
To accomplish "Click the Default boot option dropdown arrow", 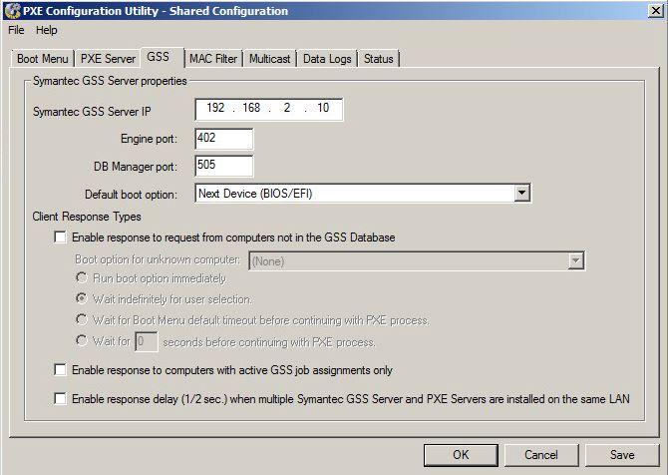I will click(x=521, y=194).
